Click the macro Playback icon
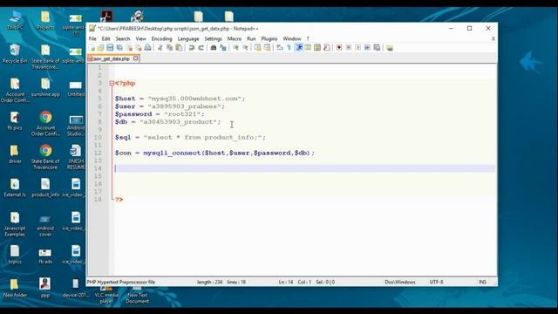Viewport: 558px width, 314px height. (x=357, y=48)
